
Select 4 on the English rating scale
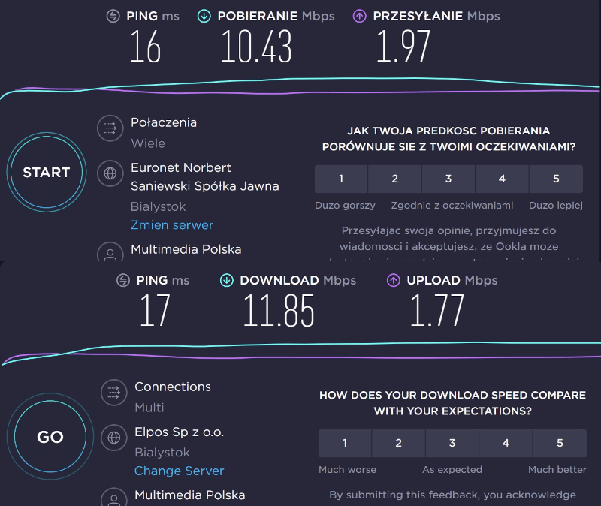tap(506, 443)
